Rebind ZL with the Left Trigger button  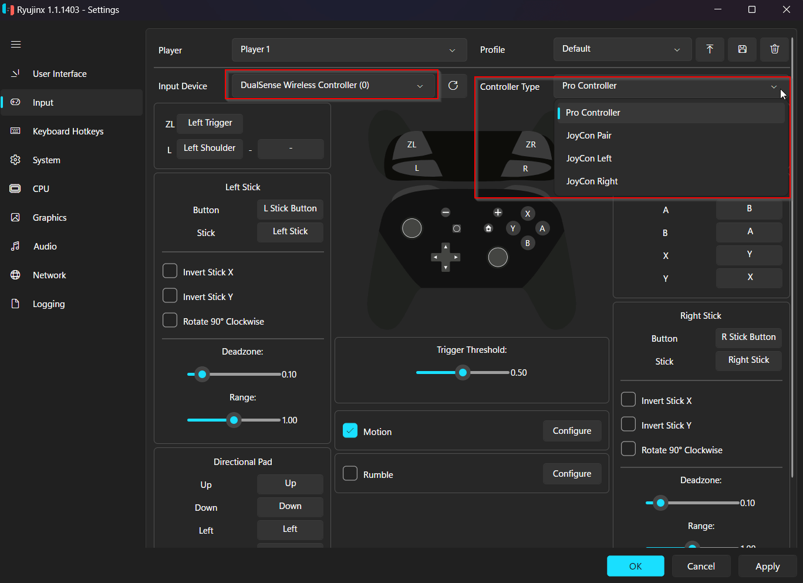[x=210, y=123]
